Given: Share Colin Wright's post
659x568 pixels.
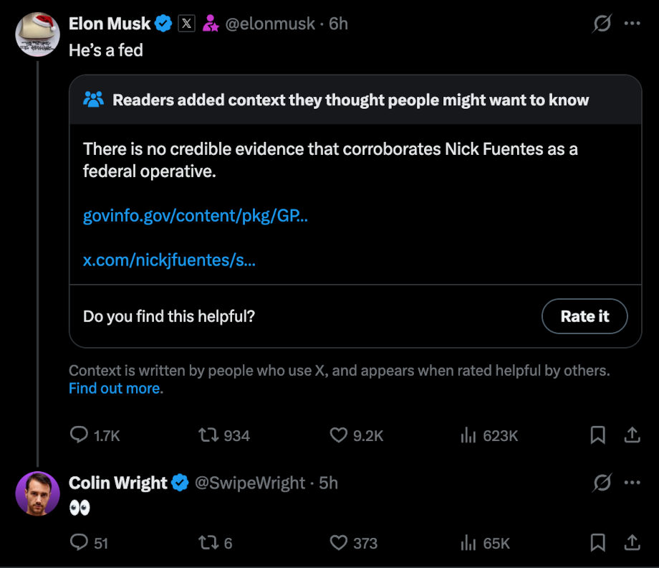Looking at the screenshot, I should (x=632, y=543).
